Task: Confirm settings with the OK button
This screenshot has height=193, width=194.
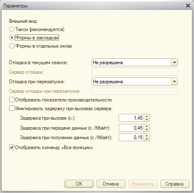Action: pos(79,184)
